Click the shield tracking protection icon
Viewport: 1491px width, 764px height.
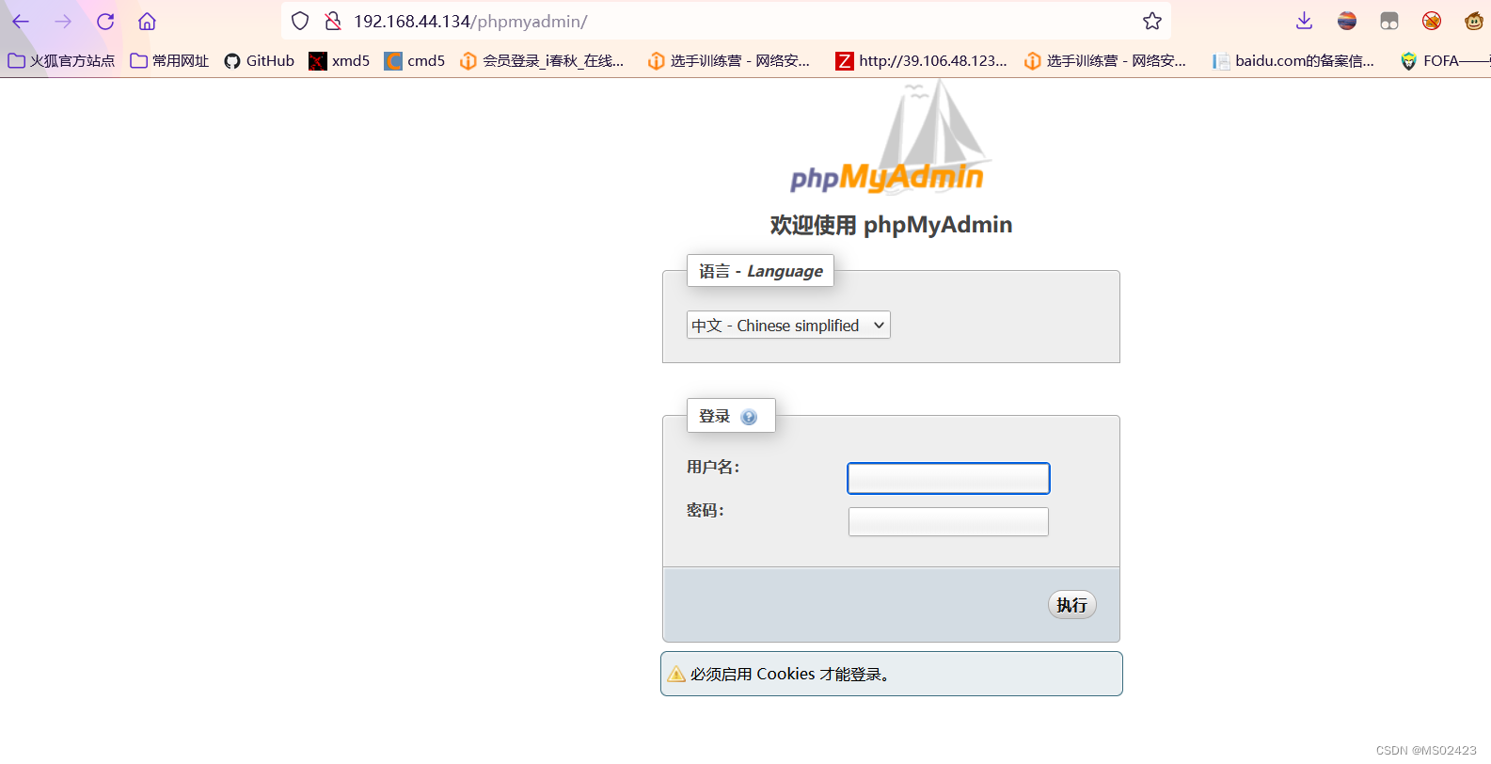300,21
